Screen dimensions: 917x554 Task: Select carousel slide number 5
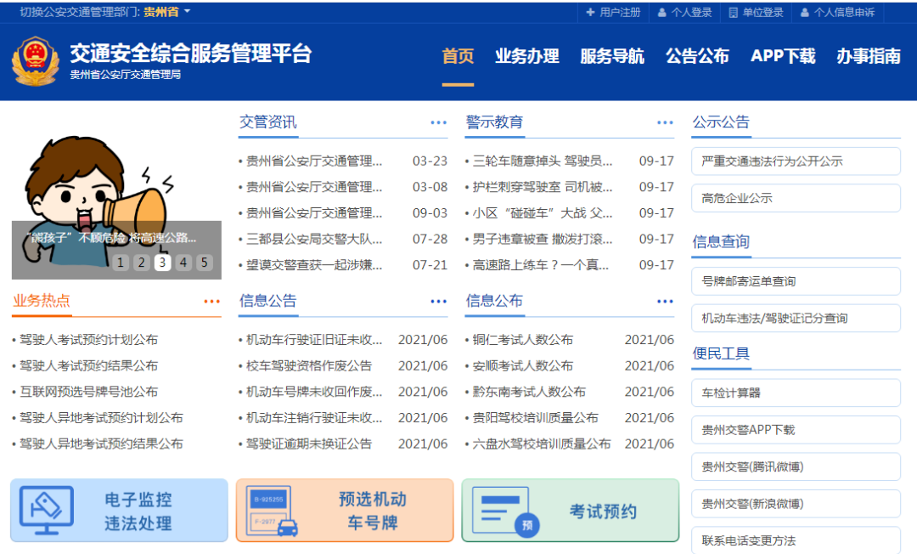(x=205, y=263)
